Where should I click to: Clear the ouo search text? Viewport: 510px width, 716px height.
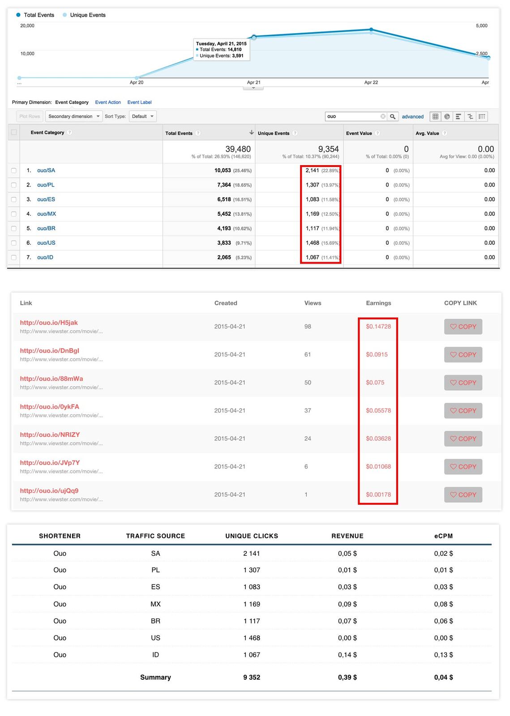(383, 116)
